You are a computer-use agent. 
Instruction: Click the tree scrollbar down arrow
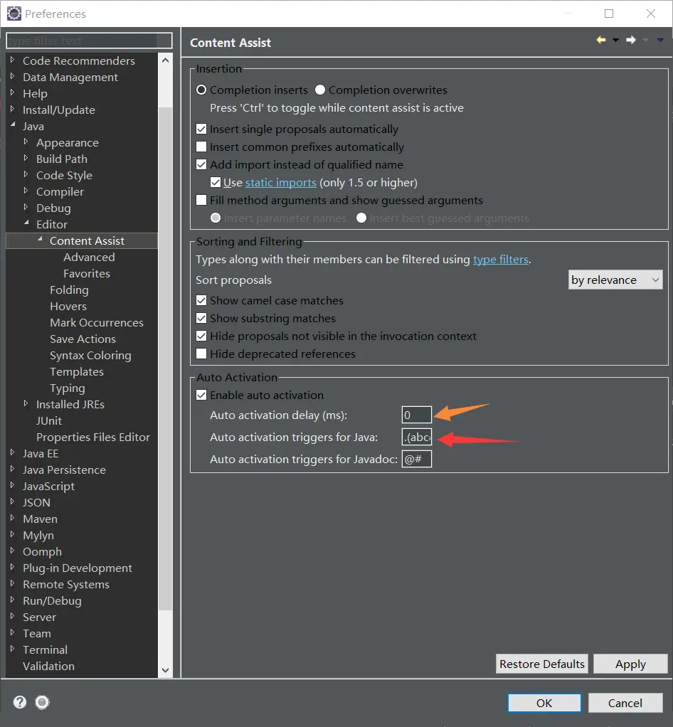[165, 670]
